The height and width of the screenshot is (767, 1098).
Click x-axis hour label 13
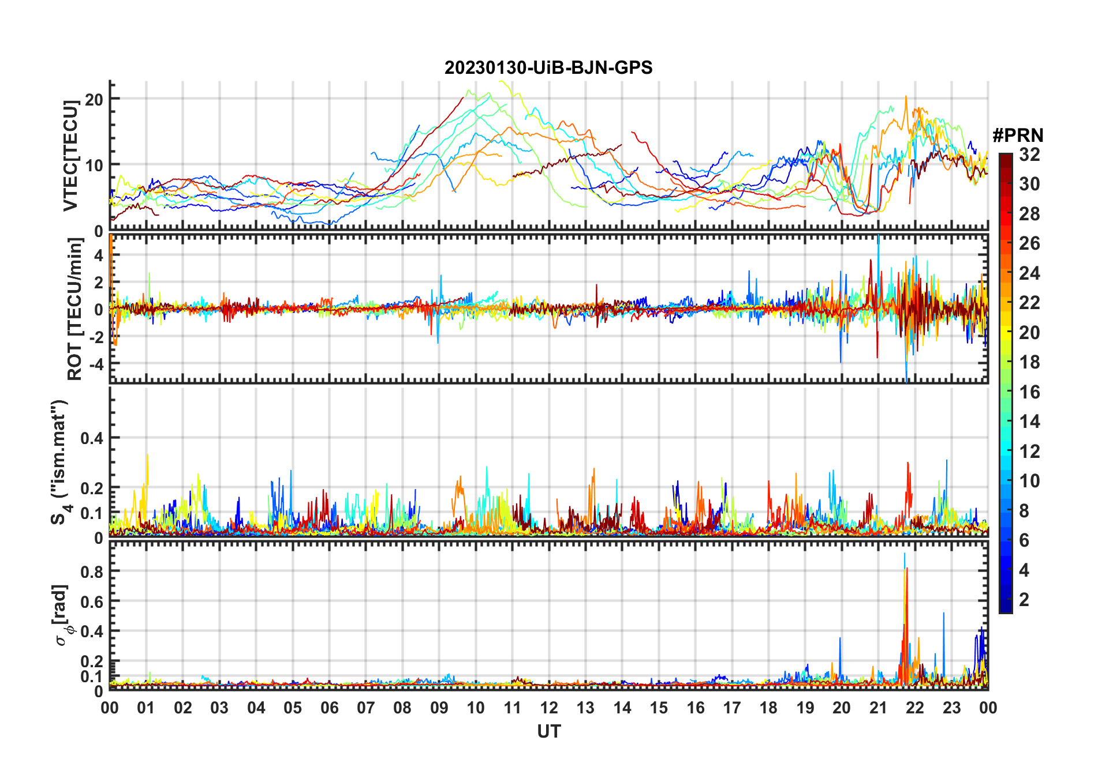(x=585, y=708)
